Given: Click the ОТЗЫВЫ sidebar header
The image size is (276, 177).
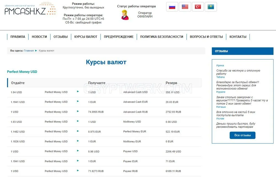Looking at the screenshot, I should tap(243, 51).
